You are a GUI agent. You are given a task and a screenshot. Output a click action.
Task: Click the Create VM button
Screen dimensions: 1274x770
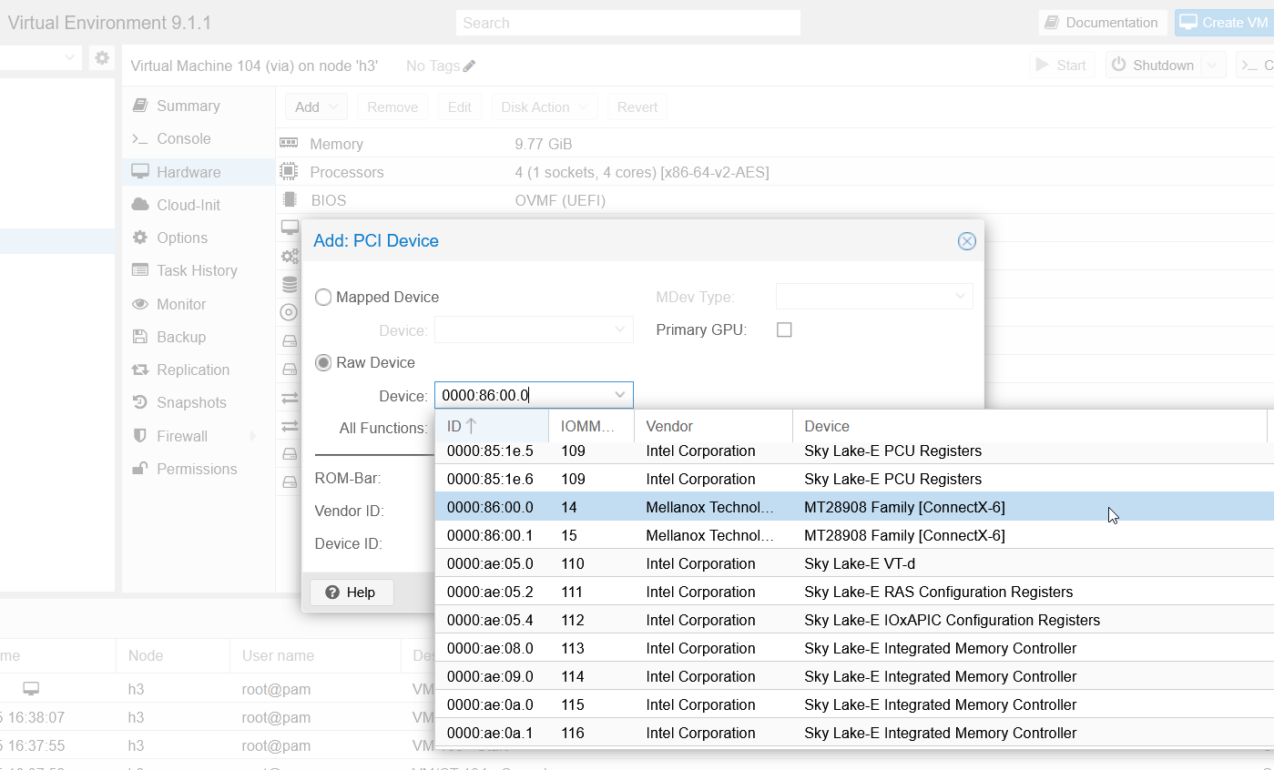pos(1223,23)
